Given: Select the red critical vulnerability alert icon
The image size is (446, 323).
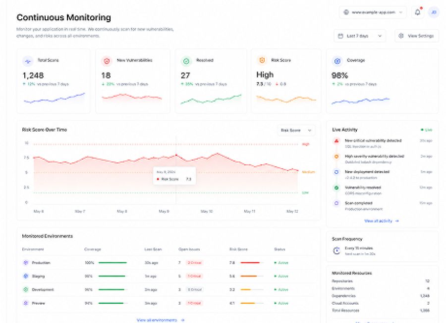Looking at the screenshot, I should click(x=336, y=141).
